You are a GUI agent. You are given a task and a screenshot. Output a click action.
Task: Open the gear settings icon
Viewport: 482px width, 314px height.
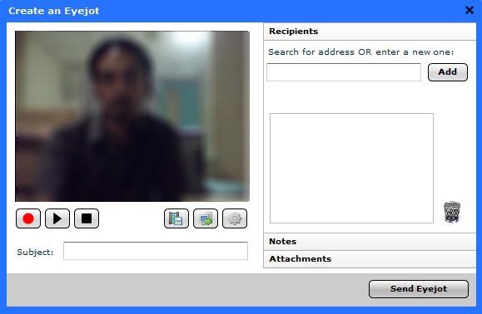[x=235, y=218]
